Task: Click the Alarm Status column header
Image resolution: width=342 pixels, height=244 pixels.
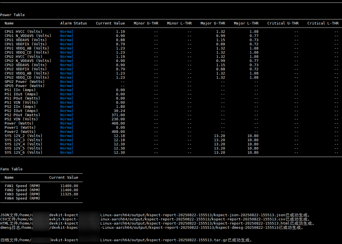Action: click(x=73, y=23)
